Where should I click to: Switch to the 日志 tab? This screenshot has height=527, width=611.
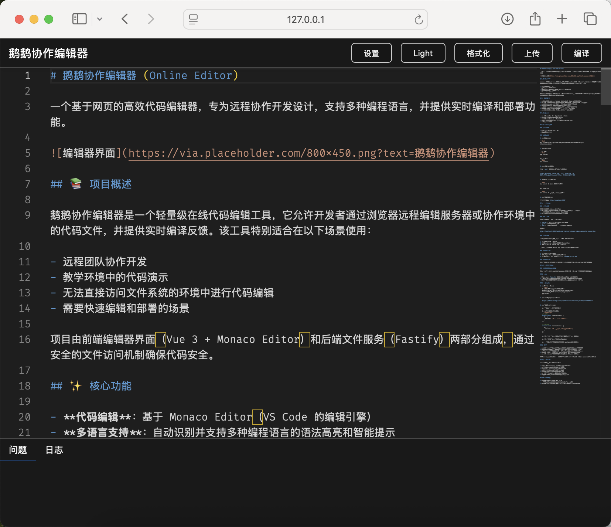click(x=54, y=450)
